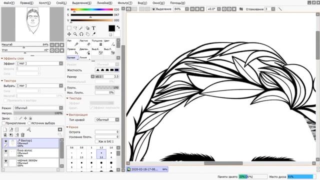Collapse the Векторизация section

67,114
